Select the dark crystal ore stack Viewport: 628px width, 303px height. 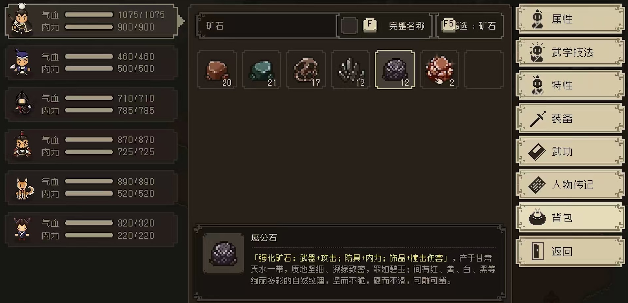(x=350, y=70)
